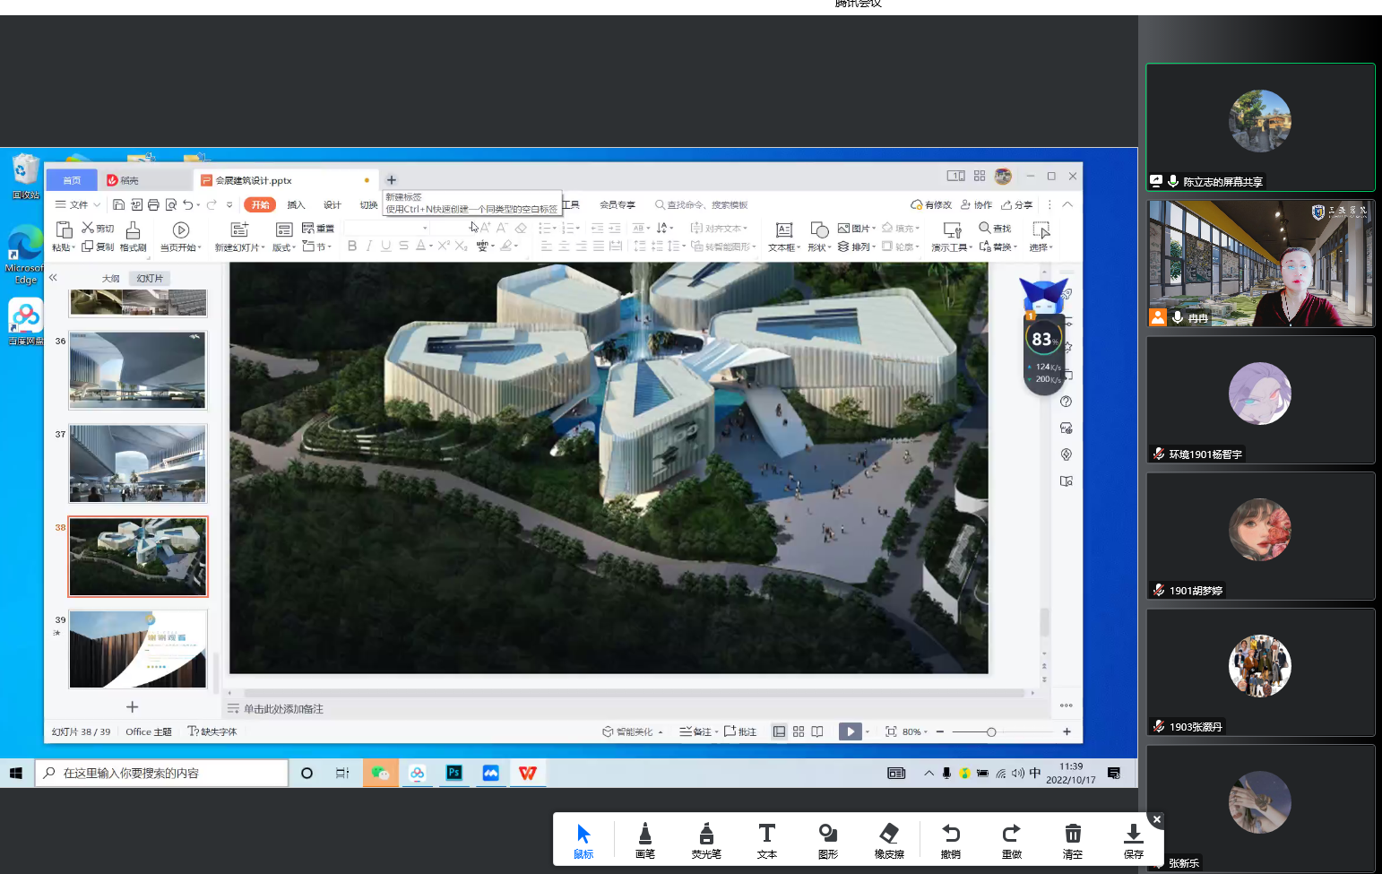The height and width of the screenshot is (874, 1382).
Task: Expand the 80% zoom level dropdown
Action: (915, 732)
